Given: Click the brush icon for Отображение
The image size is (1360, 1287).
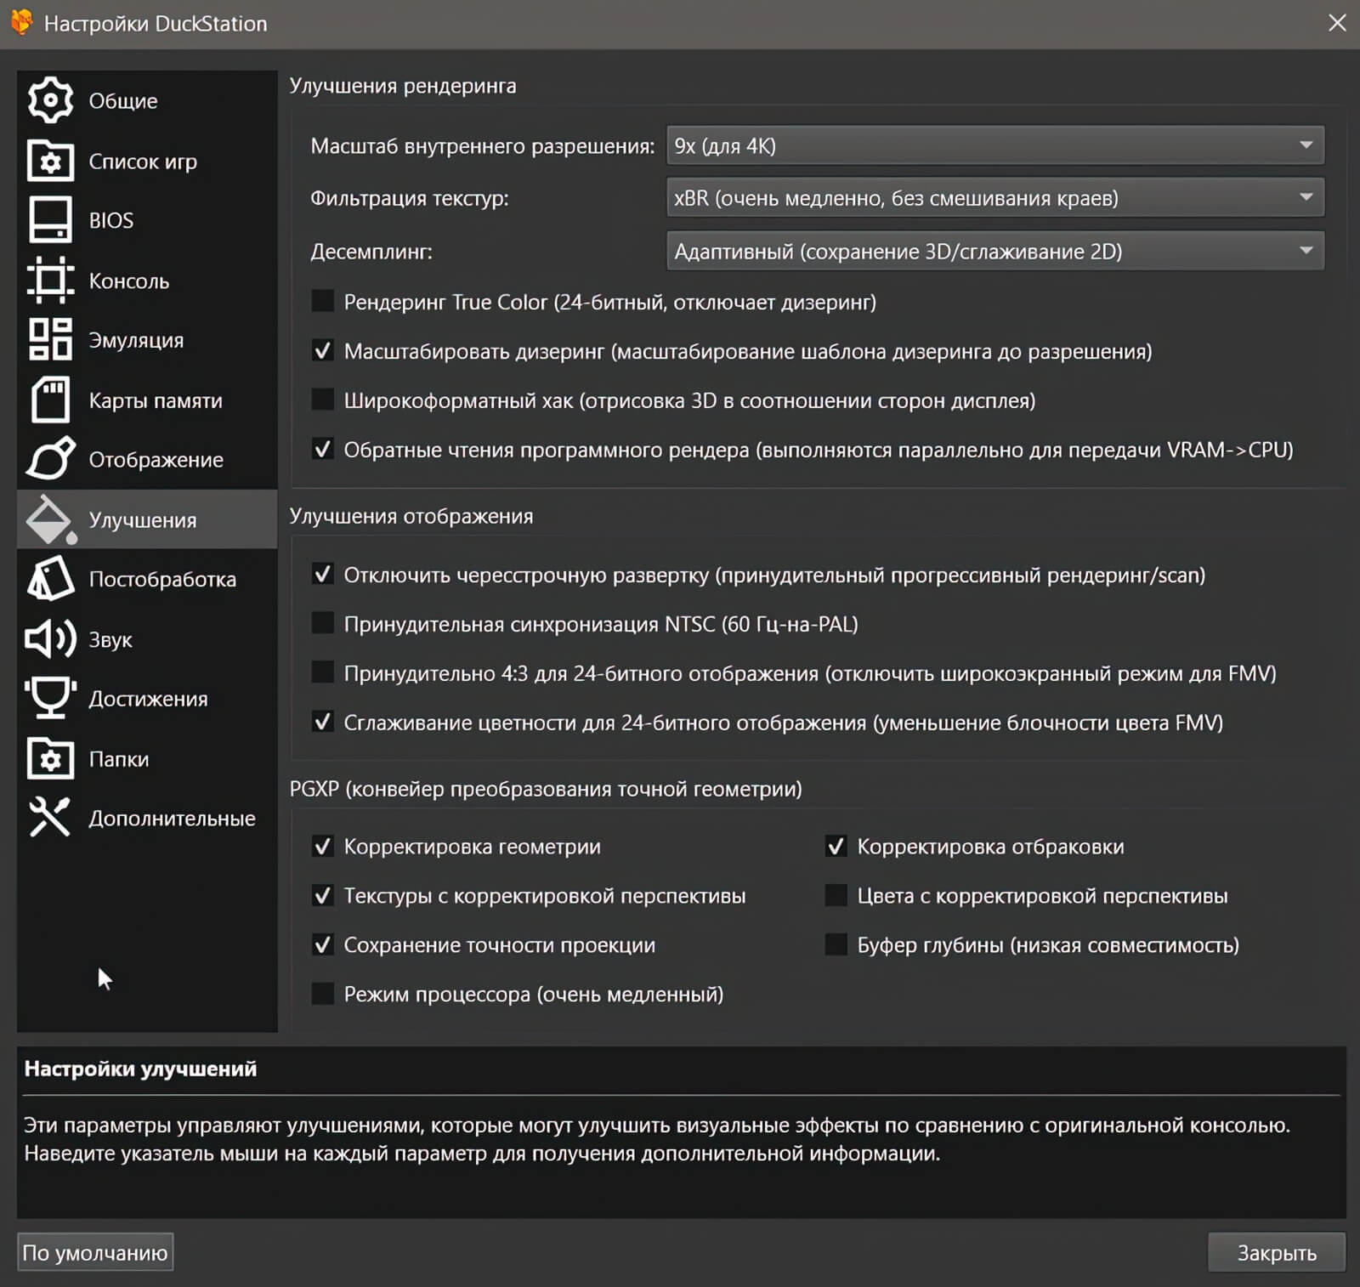Looking at the screenshot, I should [50, 459].
